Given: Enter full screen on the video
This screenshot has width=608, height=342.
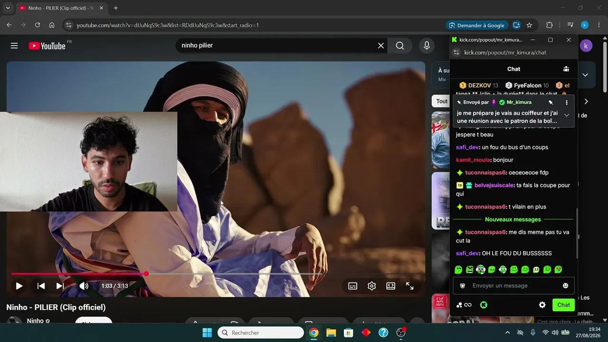Looking at the screenshot, I should coord(409,286).
